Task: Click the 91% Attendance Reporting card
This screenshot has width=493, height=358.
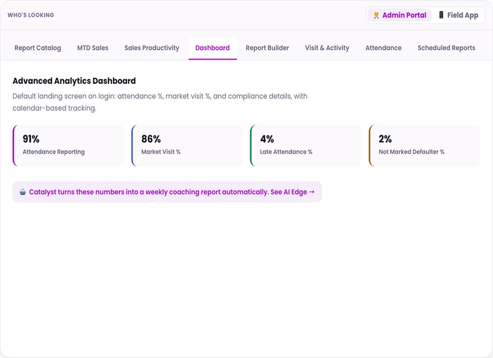Action: click(x=68, y=145)
